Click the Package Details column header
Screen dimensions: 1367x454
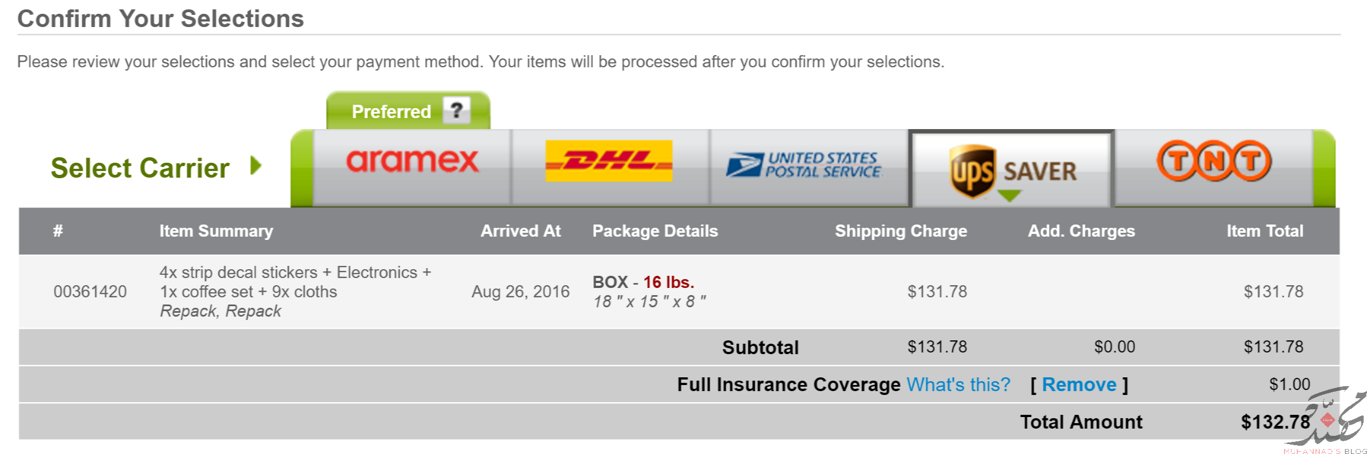click(655, 231)
